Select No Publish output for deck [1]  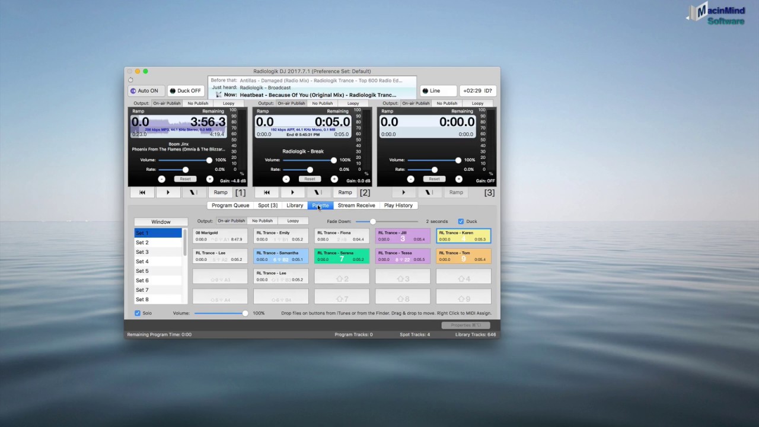tap(198, 103)
